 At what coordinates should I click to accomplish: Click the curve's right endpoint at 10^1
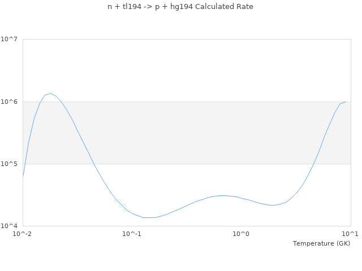[346, 102]
